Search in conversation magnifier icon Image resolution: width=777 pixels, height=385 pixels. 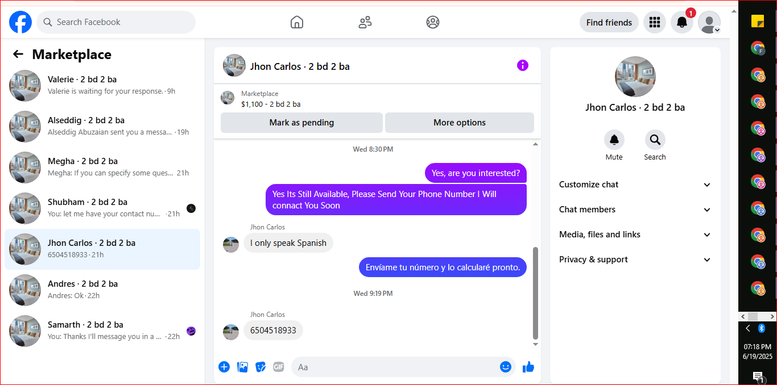tap(655, 140)
